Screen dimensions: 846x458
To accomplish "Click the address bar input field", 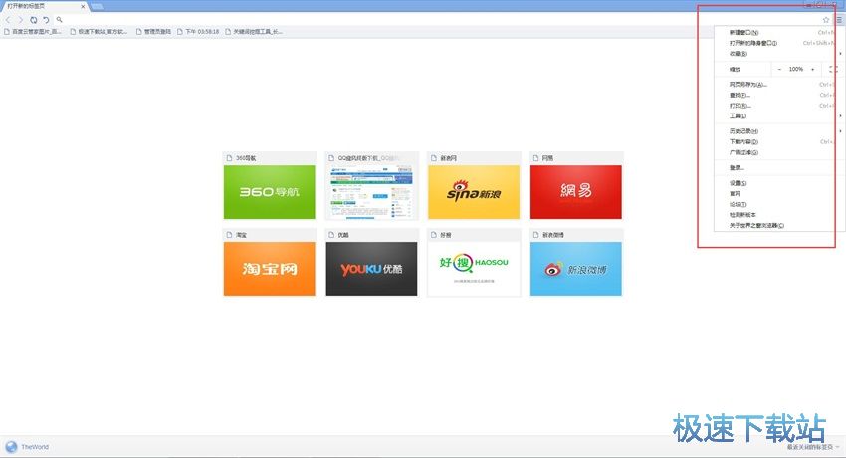I will coord(440,20).
